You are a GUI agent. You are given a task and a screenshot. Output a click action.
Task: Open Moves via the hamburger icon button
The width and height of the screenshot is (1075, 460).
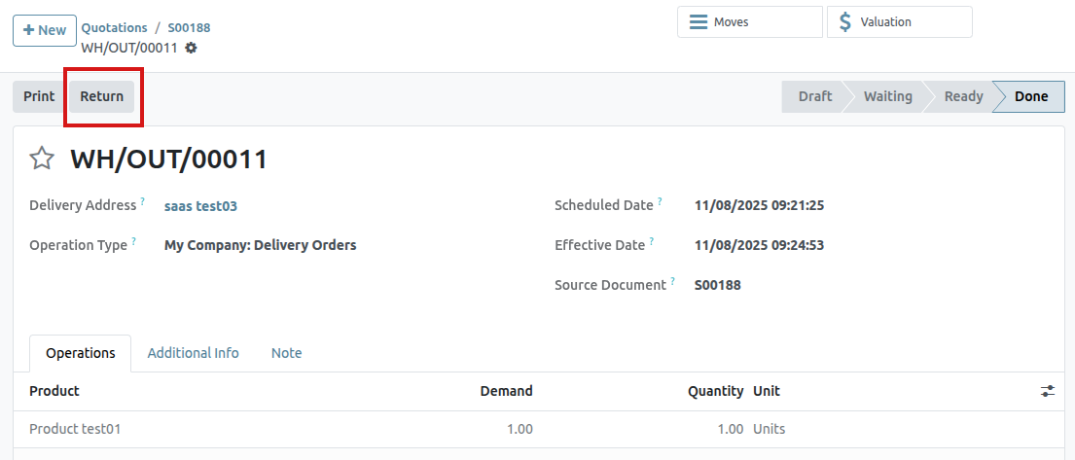pos(699,22)
